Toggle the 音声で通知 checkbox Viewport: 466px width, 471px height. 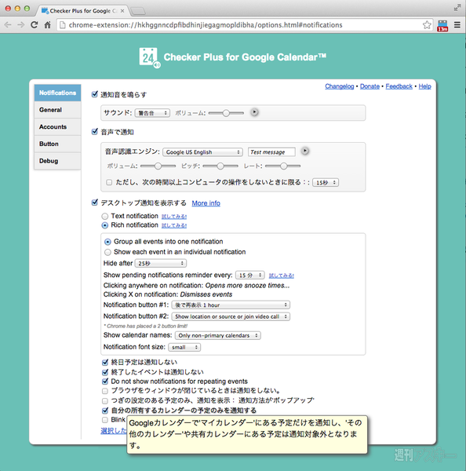[95, 132]
